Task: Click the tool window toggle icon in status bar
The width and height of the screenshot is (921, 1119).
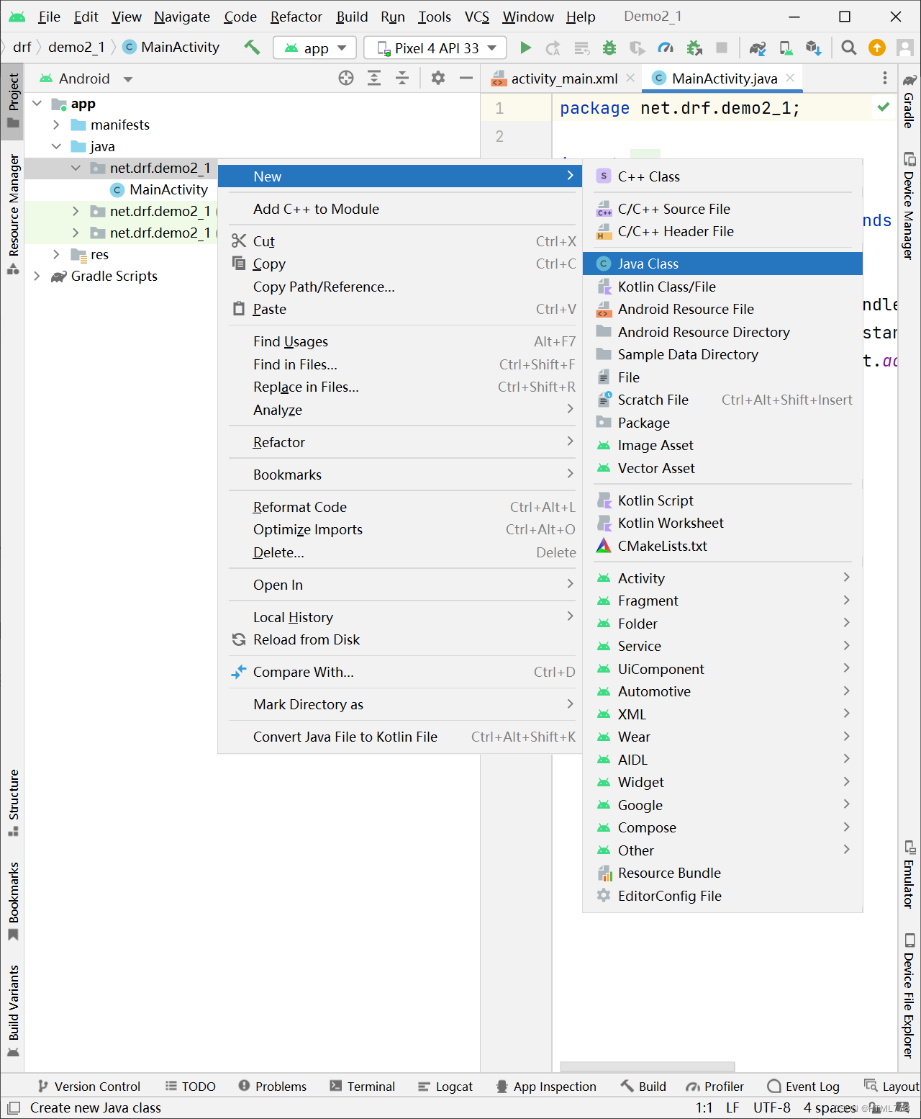Action: pos(14,1107)
